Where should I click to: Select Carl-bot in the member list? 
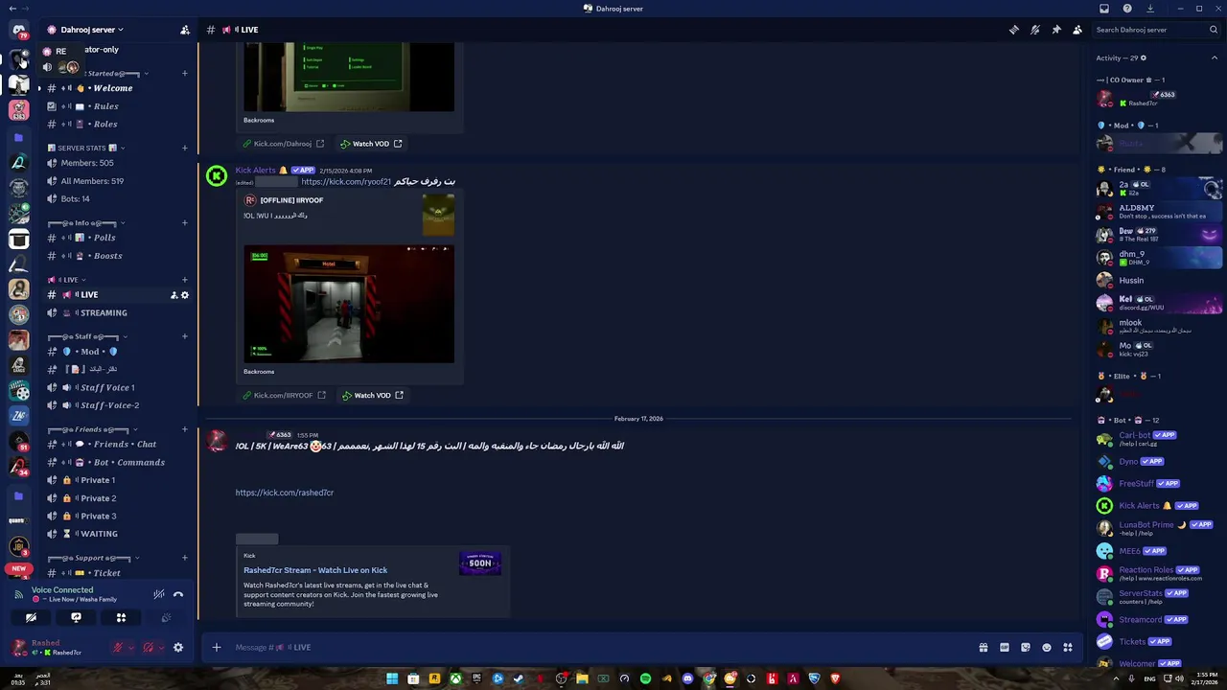pos(1158,438)
